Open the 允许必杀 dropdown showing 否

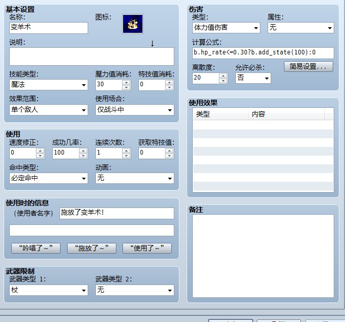(253, 78)
